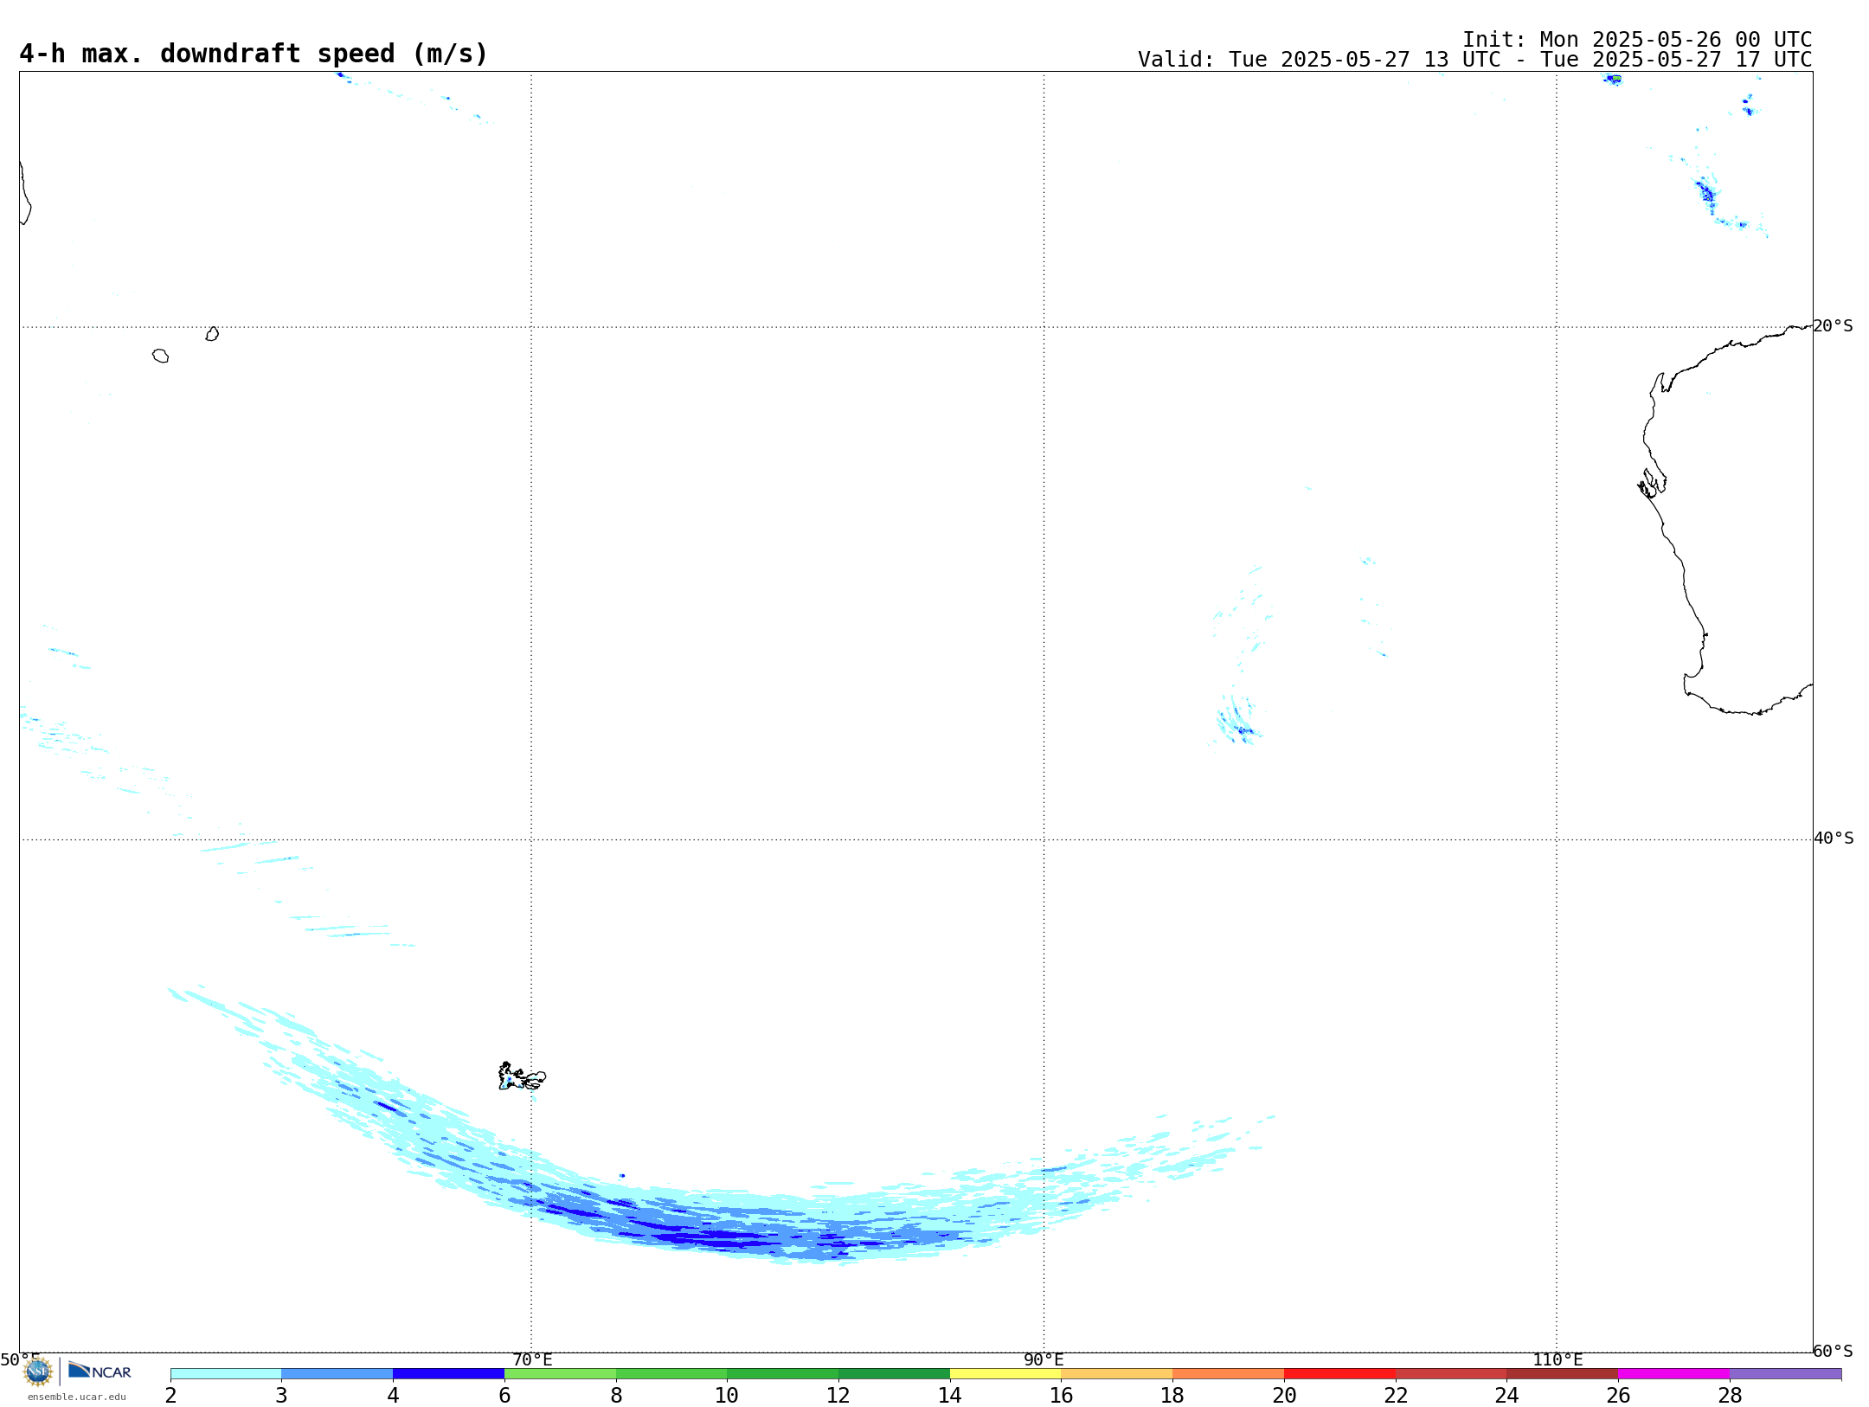Click the 20°S latitude label

[1834, 326]
